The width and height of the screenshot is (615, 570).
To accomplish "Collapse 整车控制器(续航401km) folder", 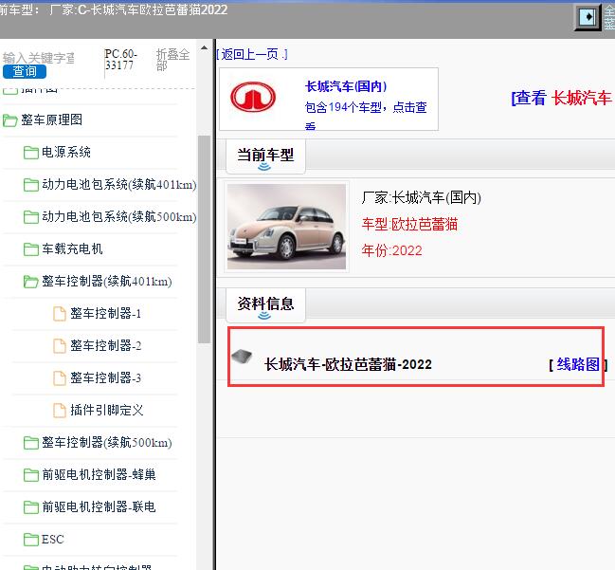I will coord(107,282).
